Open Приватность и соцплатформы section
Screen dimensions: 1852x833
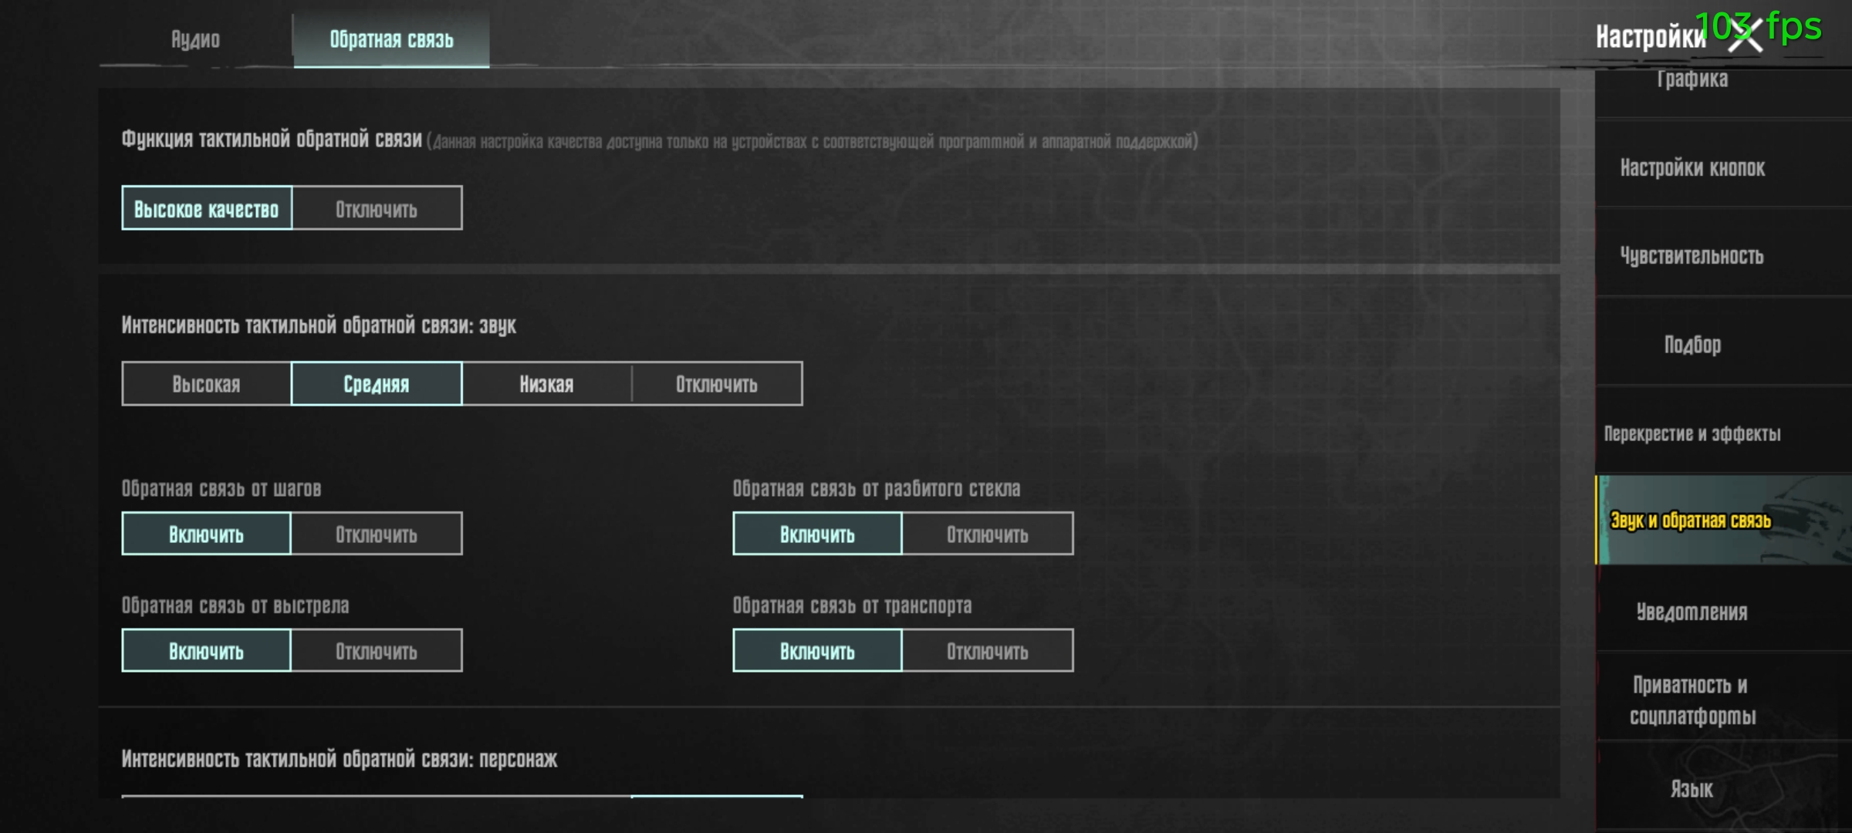pos(1692,700)
